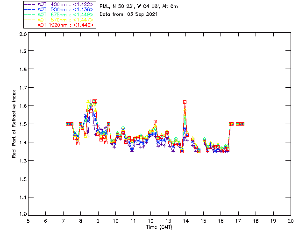
Task: Click the y-axis label 1.9
Action: pyautogui.click(x=23, y=51)
